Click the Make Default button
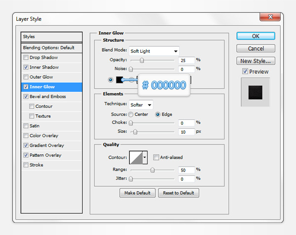 pyautogui.click(x=138, y=193)
